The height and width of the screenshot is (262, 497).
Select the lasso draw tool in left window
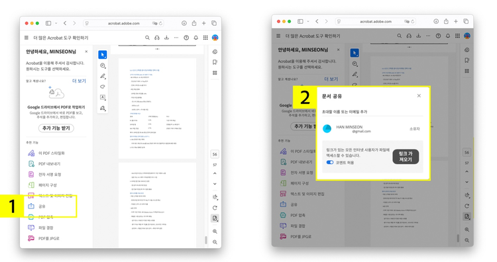pos(103,87)
